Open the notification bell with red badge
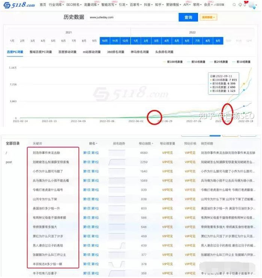The width and height of the screenshot is (262, 278). click(245, 4)
